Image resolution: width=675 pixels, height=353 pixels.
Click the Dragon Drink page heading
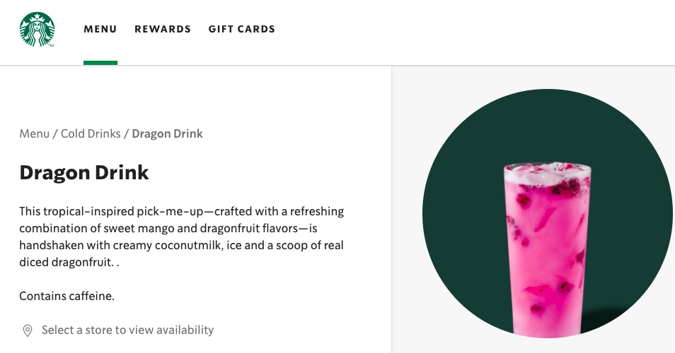84,172
